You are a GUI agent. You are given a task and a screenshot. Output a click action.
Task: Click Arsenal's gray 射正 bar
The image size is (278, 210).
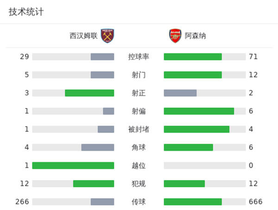pos(180,93)
